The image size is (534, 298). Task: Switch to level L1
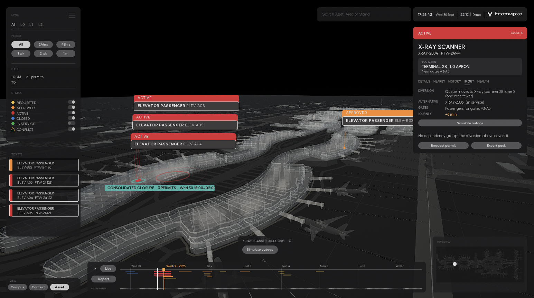pos(31,25)
